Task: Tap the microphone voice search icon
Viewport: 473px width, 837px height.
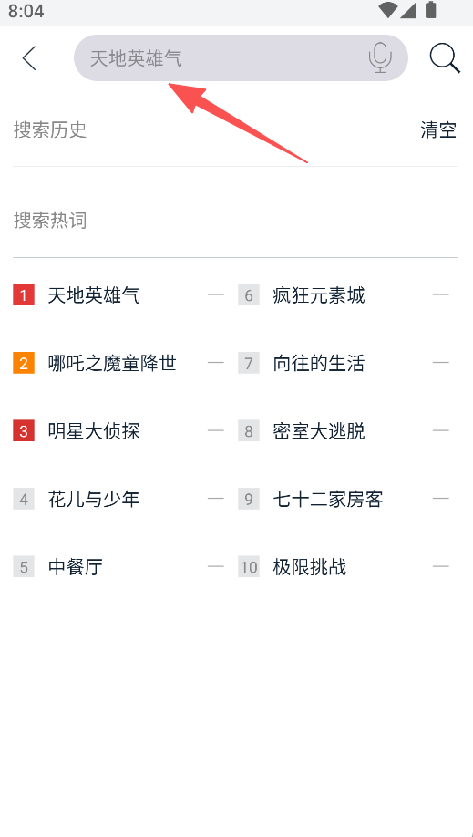Action: [380, 57]
